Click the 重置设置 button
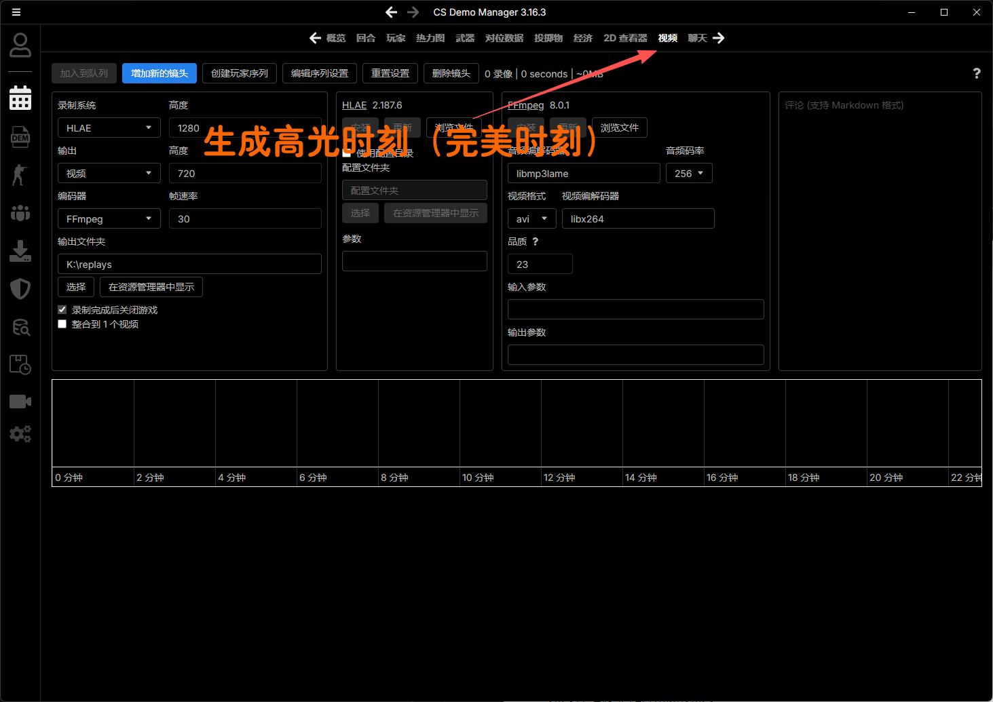The width and height of the screenshot is (993, 702). [x=390, y=73]
